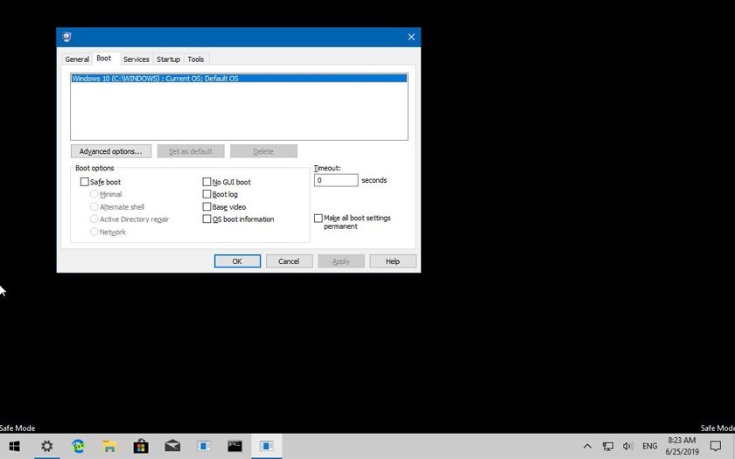Tick Make all boot settings permanent
Image resolution: width=735 pixels, height=459 pixels.
tap(318, 218)
